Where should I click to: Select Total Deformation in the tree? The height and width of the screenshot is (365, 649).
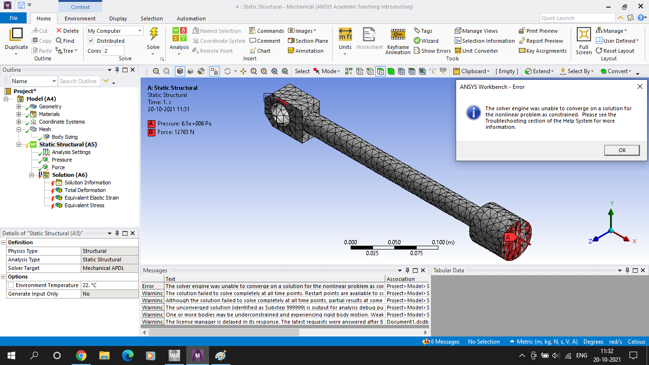point(85,190)
